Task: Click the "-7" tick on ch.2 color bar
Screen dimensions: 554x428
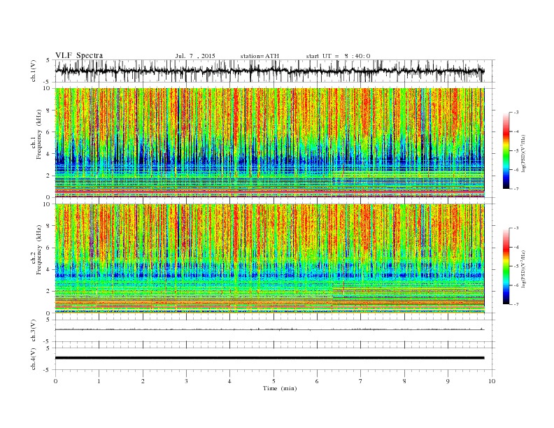Action: (516, 304)
